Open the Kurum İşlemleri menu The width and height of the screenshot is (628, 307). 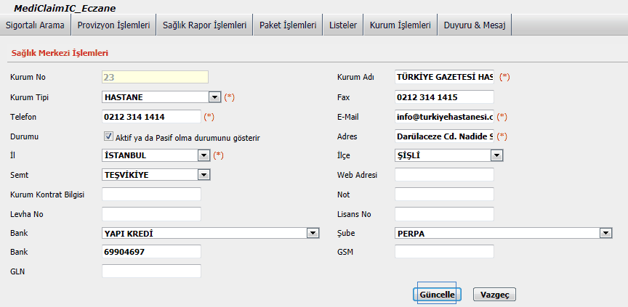click(400, 25)
